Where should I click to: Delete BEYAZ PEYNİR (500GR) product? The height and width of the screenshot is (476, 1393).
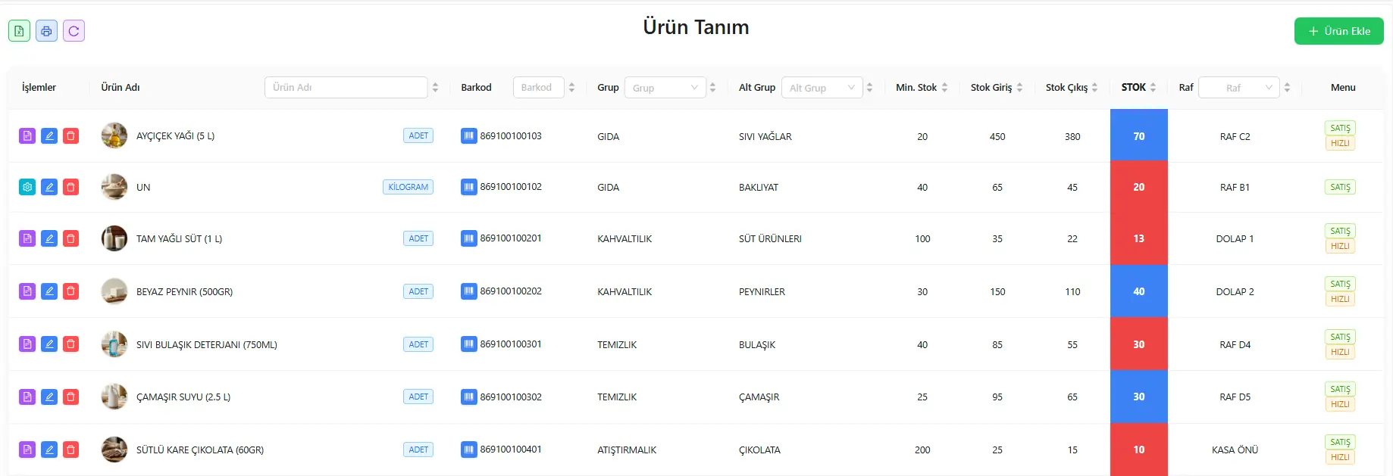click(70, 291)
